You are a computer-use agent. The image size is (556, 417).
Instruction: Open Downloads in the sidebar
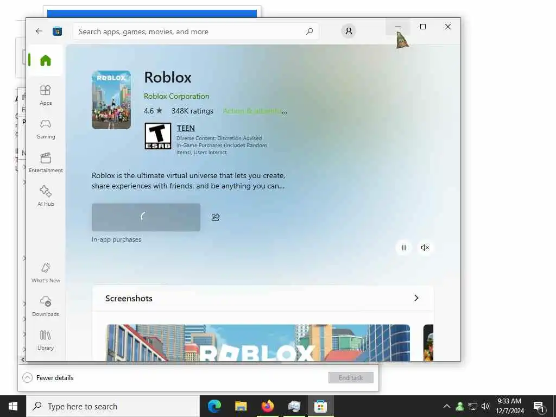point(46,306)
